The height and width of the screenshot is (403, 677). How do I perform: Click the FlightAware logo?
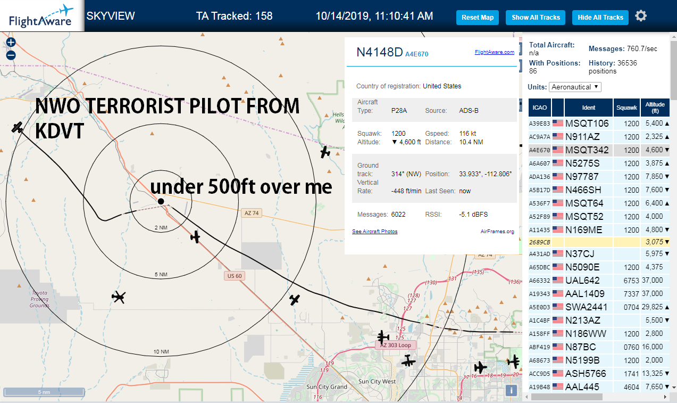pyautogui.click(x=41, y=15)
